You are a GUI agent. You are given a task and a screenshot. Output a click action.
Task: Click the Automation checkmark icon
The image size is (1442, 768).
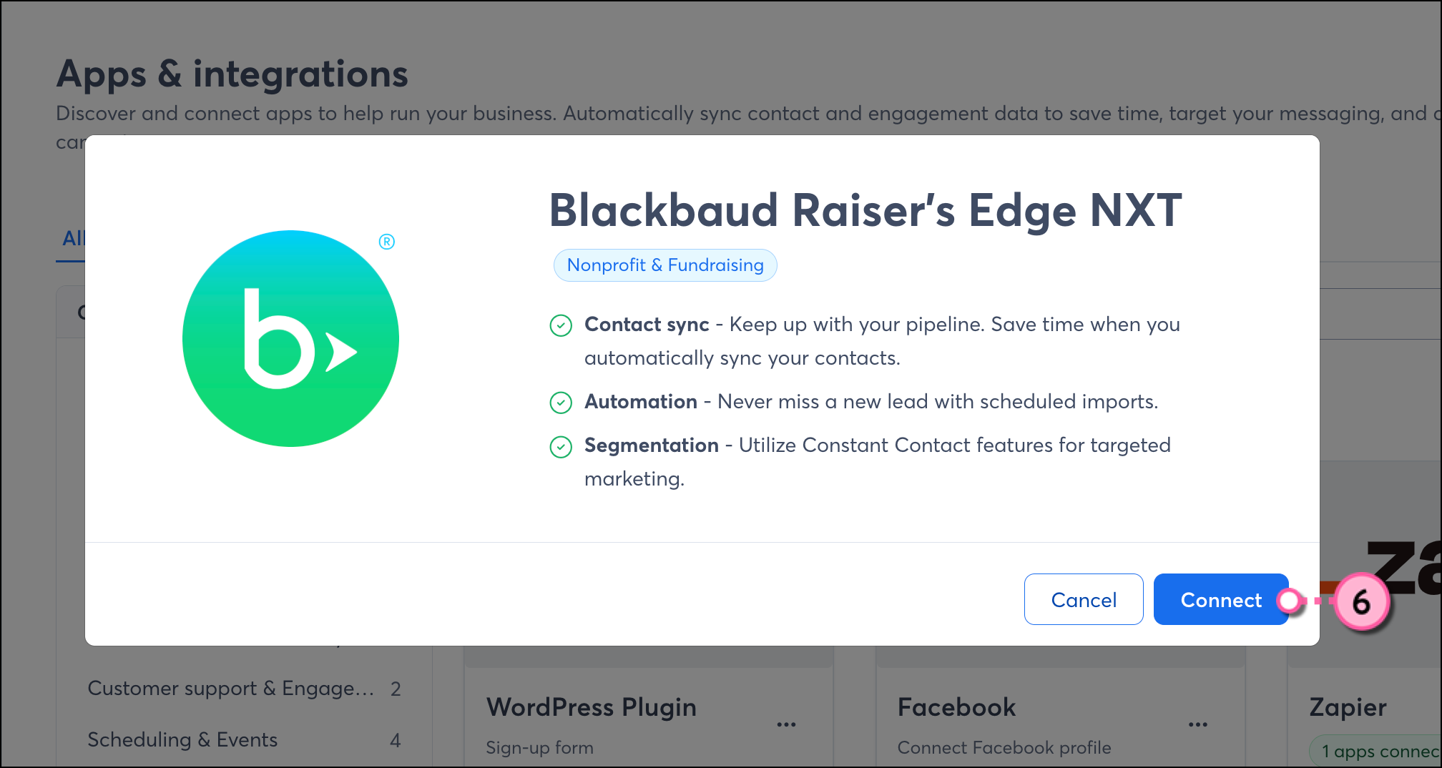coord(561,403)
